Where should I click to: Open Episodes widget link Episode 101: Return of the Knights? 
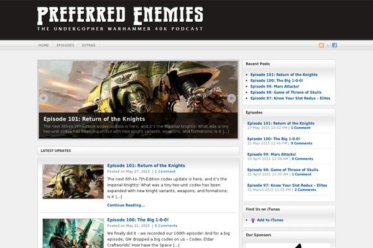(281, 123)
